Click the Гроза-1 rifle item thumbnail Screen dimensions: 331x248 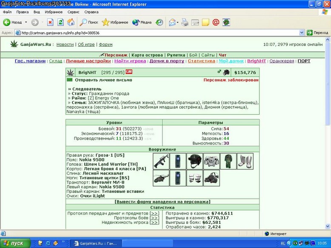(x=161, y=161)
